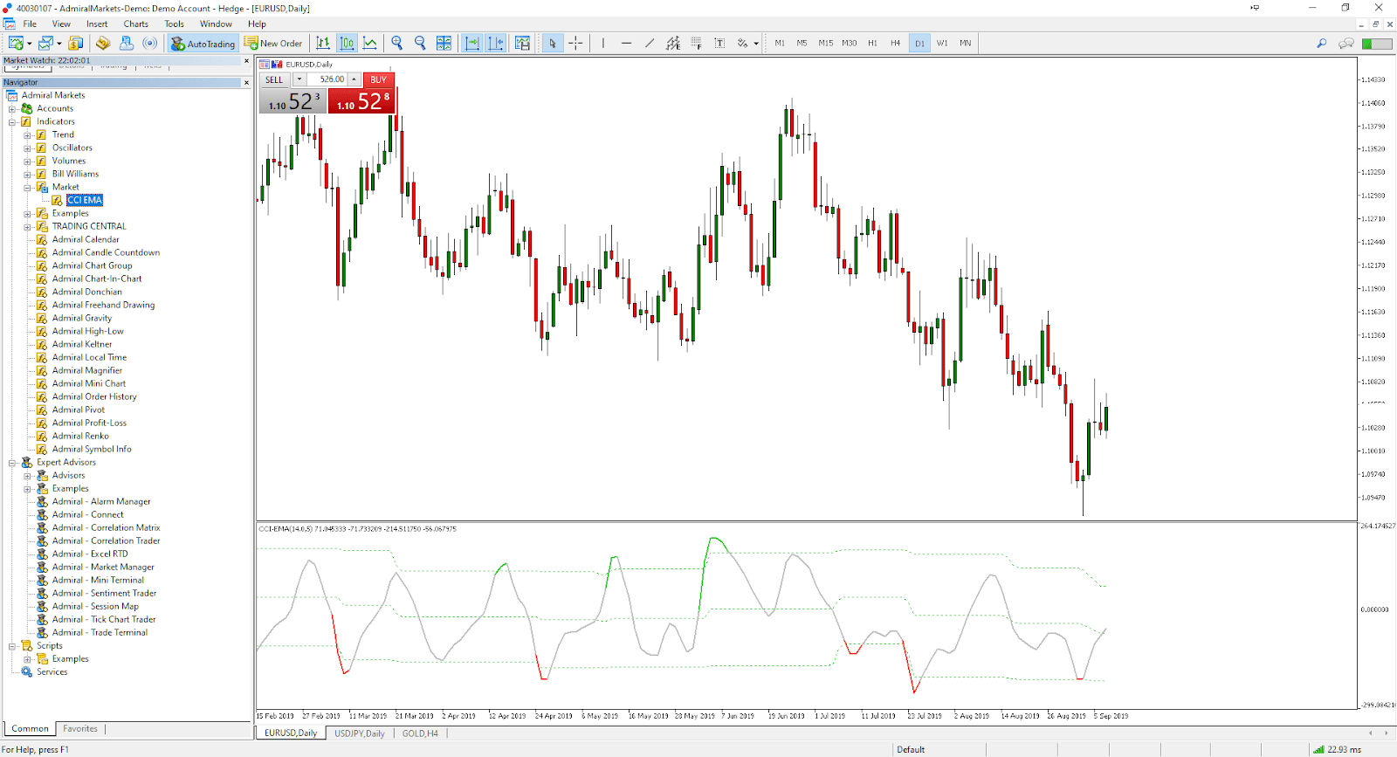Switch timeframe to M1
This screenshot has width=1397, height=757.
[779, 43]
